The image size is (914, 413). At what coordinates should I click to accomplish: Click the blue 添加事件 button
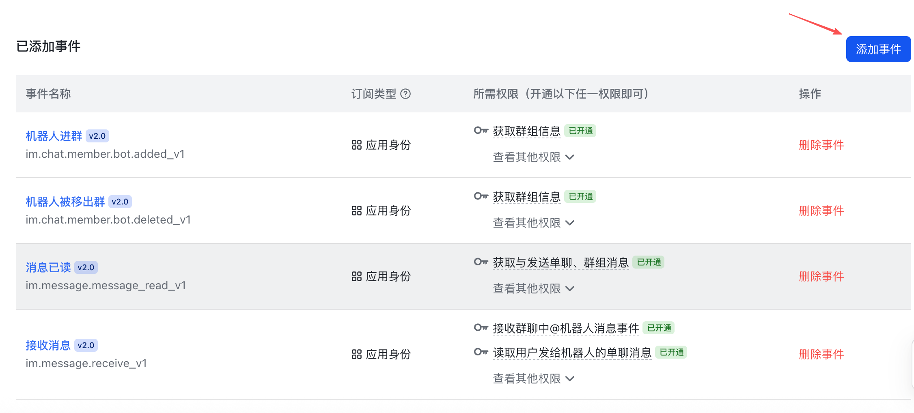[878, 49]
